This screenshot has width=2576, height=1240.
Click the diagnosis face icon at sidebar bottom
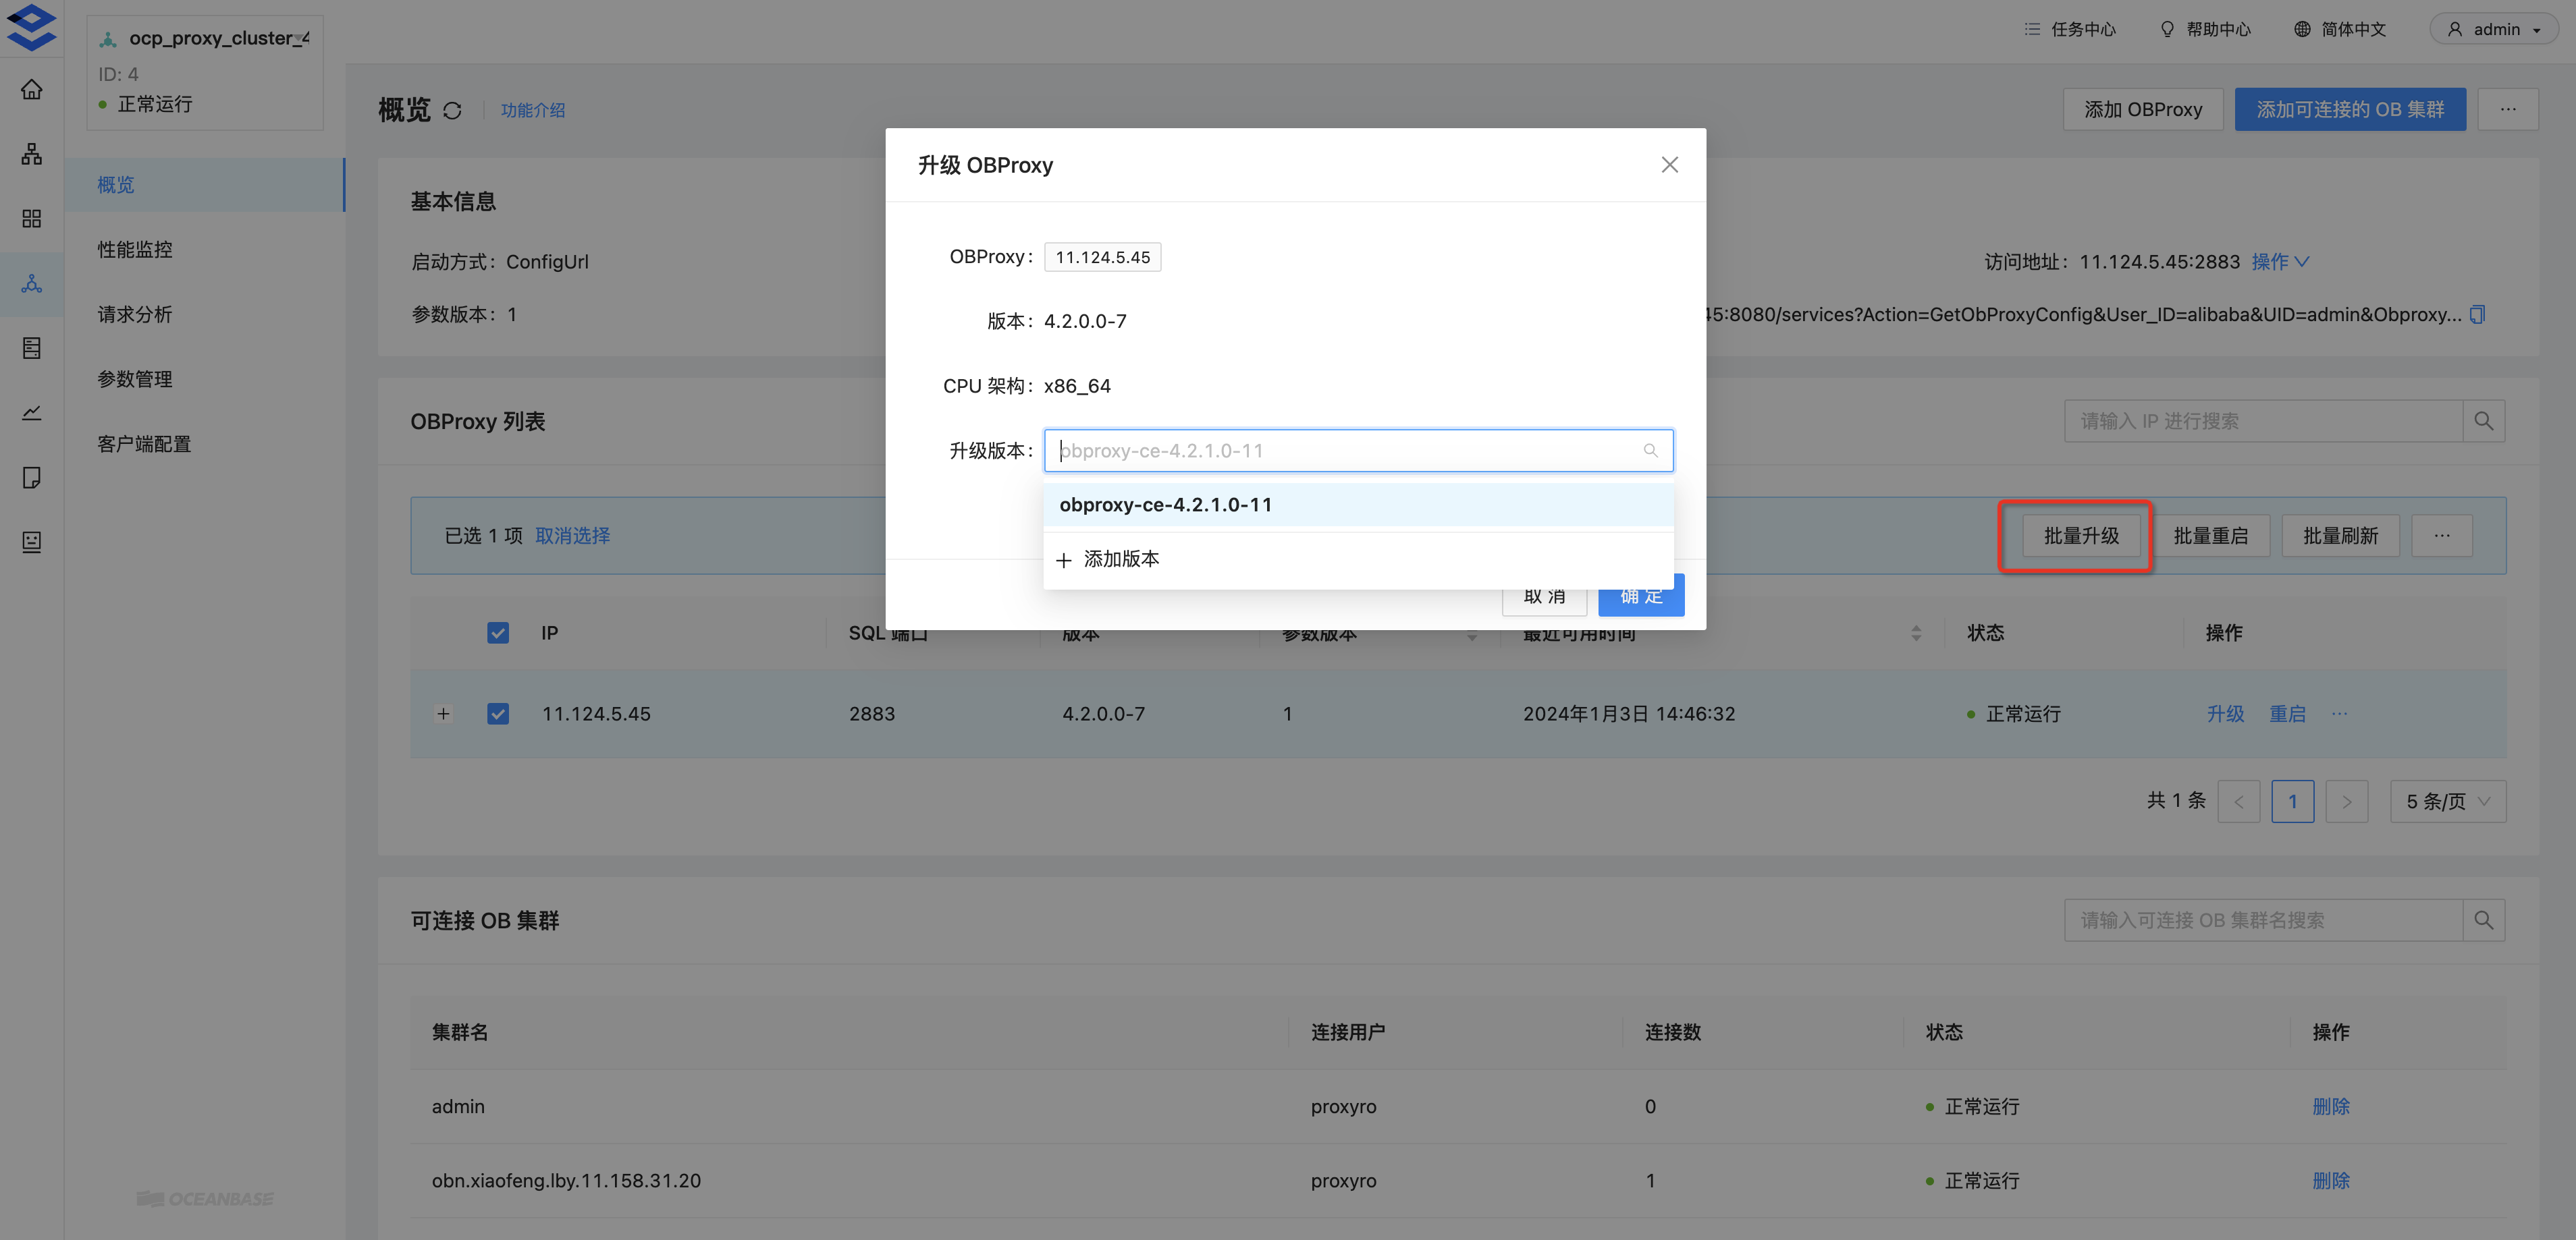pyautogui.click(x=31, y=542)
